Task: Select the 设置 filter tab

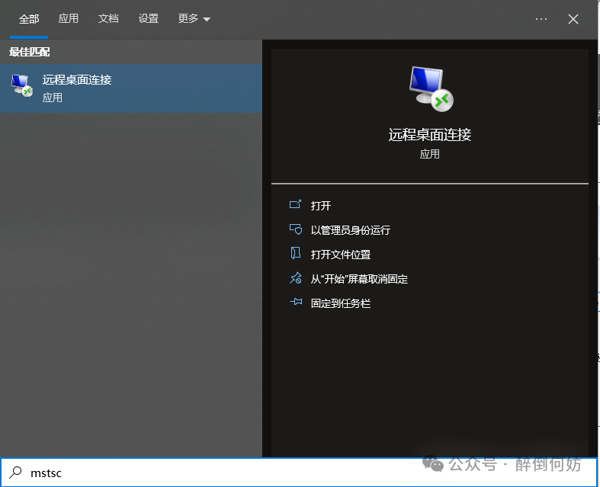Action: (x=149, y=19)
